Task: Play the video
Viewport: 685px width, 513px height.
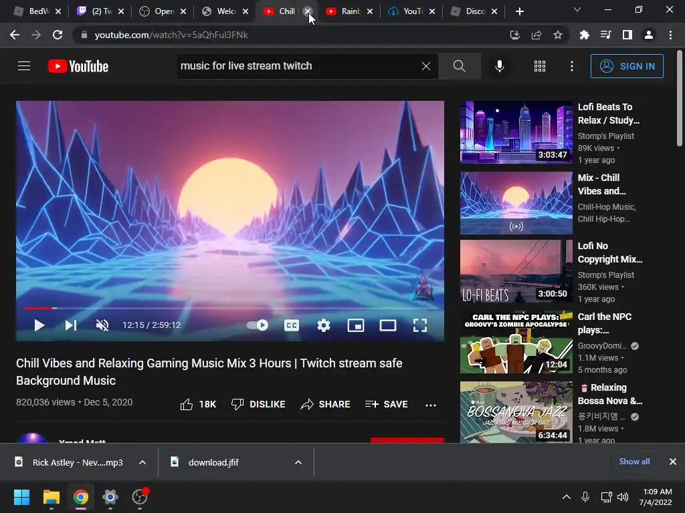Action: (39, 325)
